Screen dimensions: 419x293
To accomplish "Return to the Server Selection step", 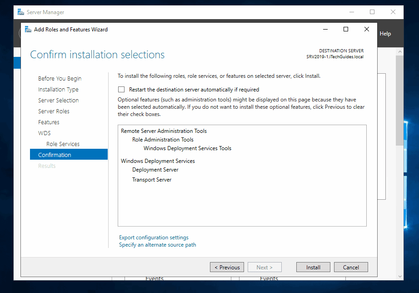I will [x=58, y=100].
